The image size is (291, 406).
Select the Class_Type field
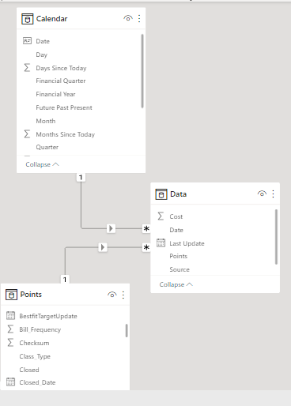35,356
